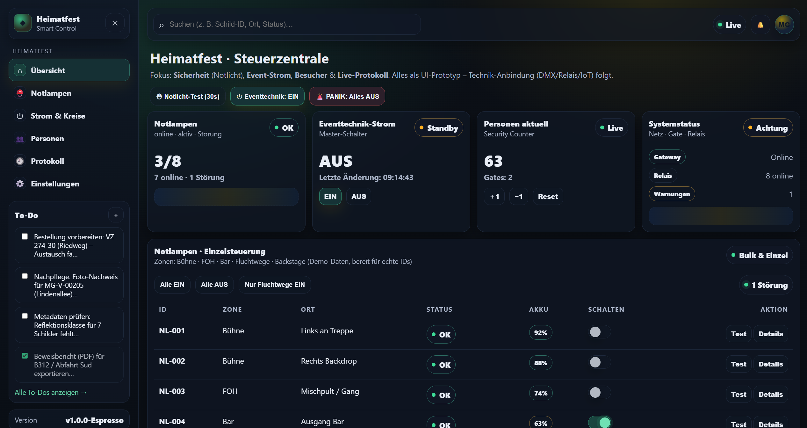This screenshot has height=428, width=807.
Task: Collapse sidebar with the X button
Action: [115, 23]
